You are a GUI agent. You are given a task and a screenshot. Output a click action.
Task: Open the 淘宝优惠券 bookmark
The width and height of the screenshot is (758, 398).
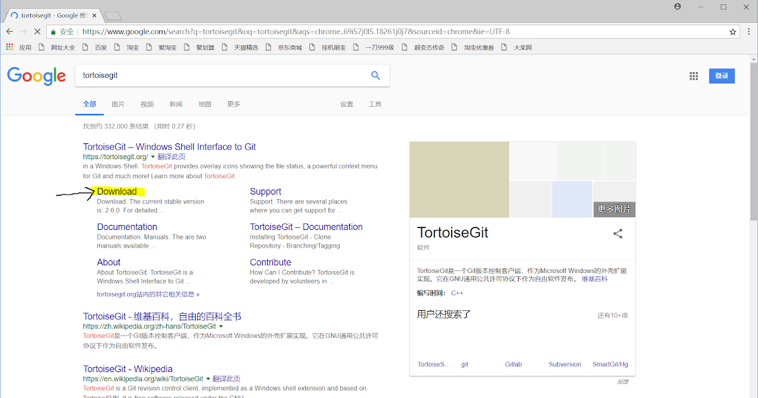[472, 47]
